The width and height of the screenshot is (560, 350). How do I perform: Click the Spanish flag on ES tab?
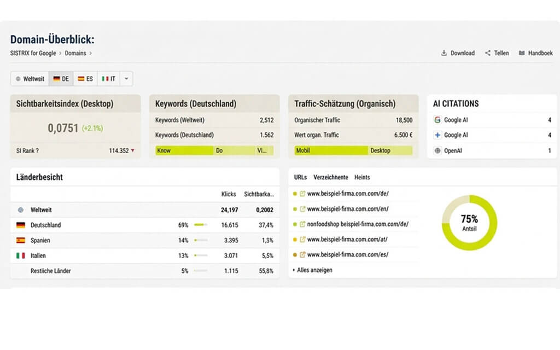pyautogui.click(x=81, y=79)
